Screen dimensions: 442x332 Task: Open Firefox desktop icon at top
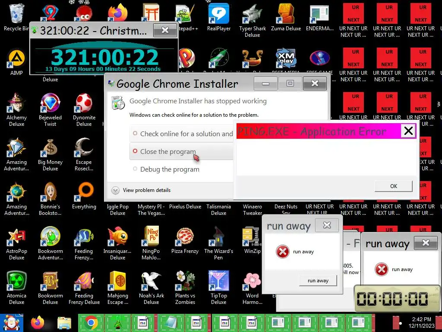pos(117,13)
